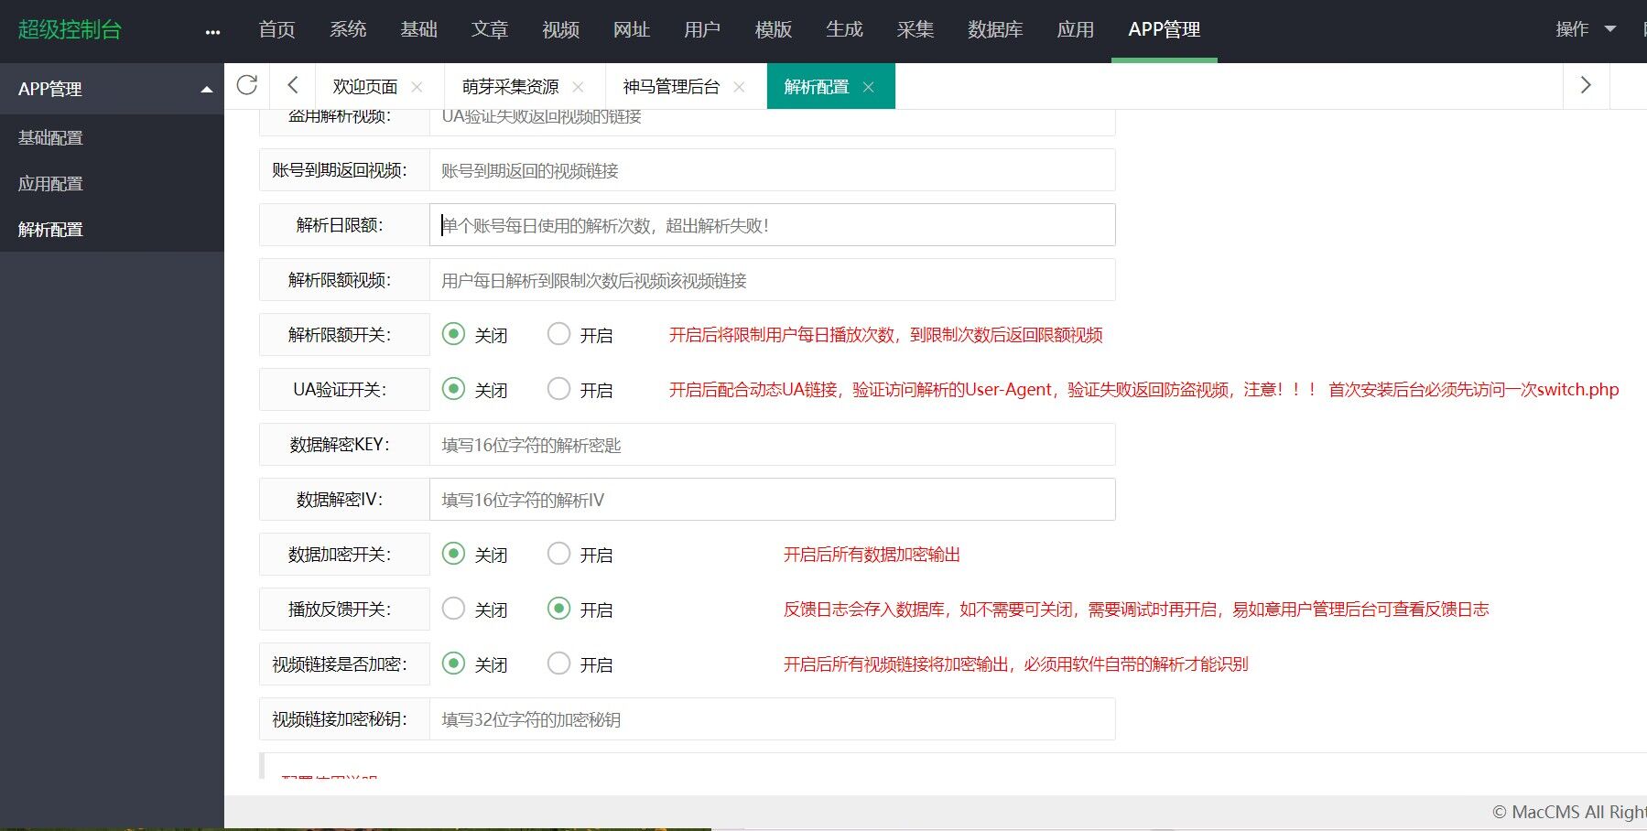Focus the 数据解密KEY input field
1647x831 pixels.
(772, 445)
